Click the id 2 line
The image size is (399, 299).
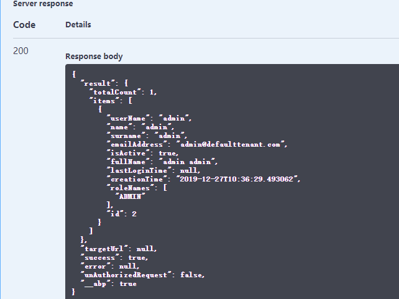(x=122, y=213)
